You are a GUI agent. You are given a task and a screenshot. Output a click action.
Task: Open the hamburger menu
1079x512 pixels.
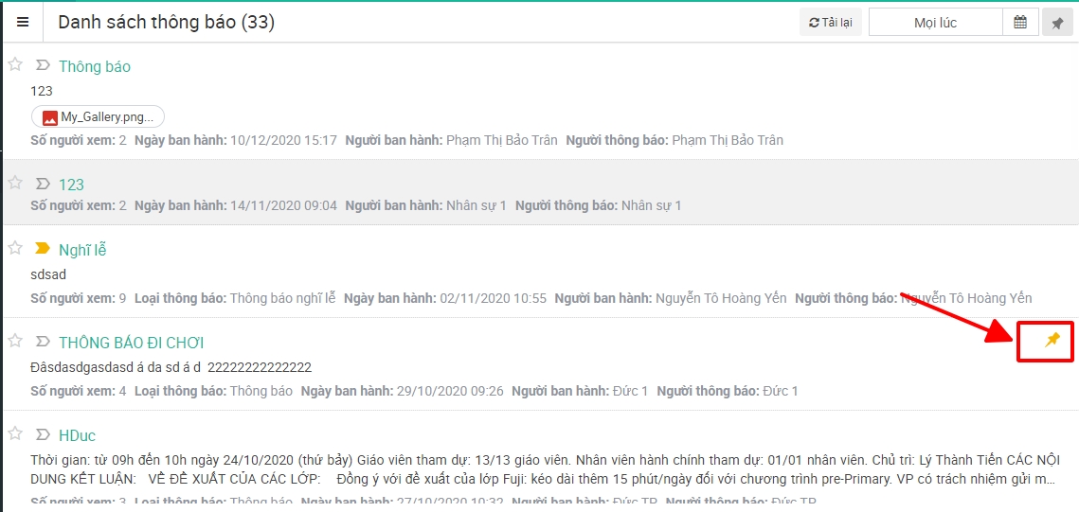click(x=23, y=23)
